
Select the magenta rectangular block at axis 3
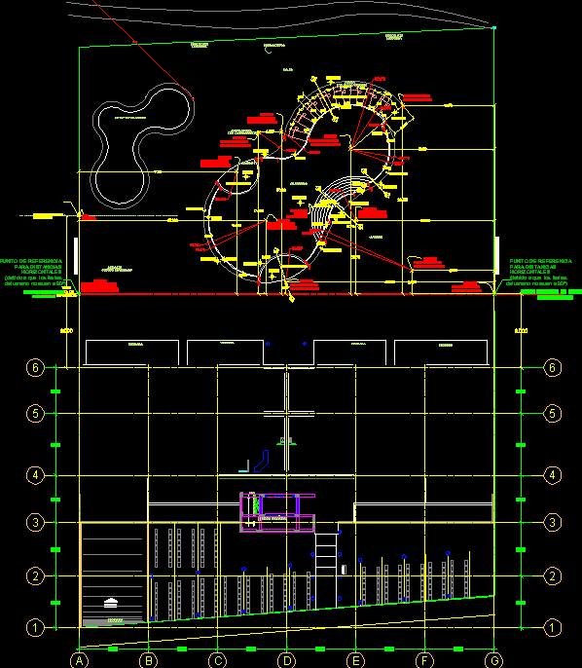coord(277,513)
